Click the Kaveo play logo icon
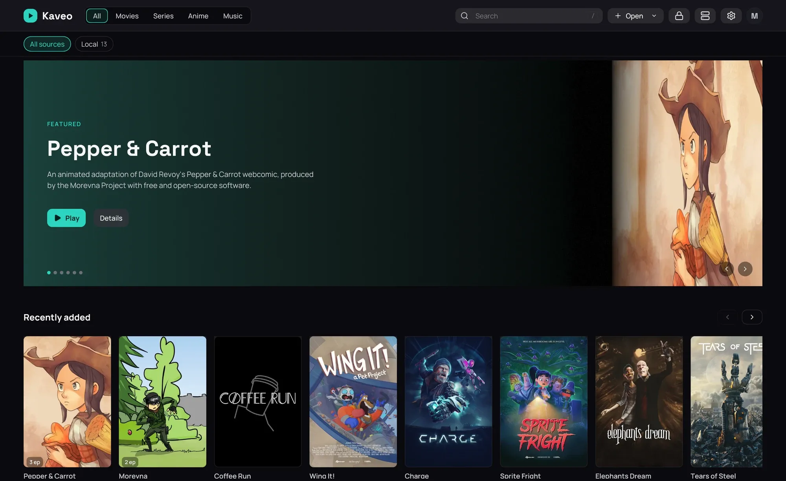 (30, 16)
